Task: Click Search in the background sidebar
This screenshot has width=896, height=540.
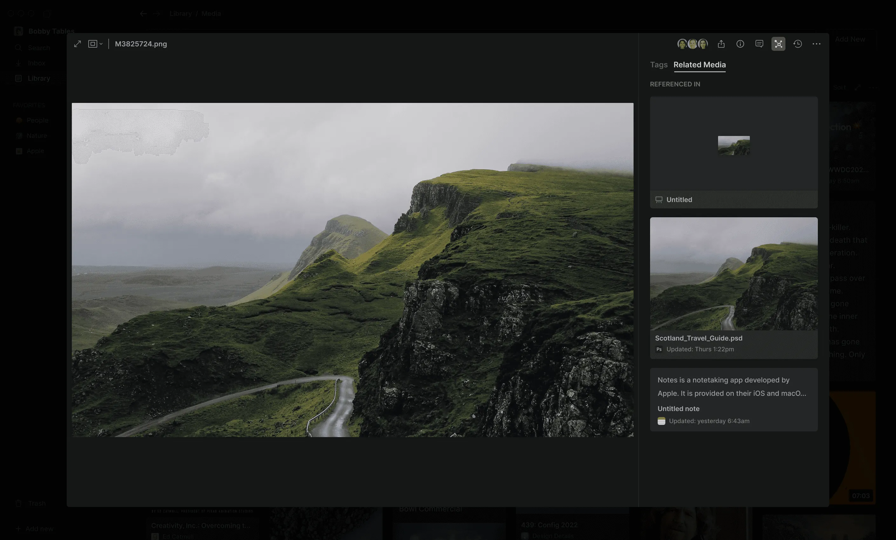Action: coord(33,48)
